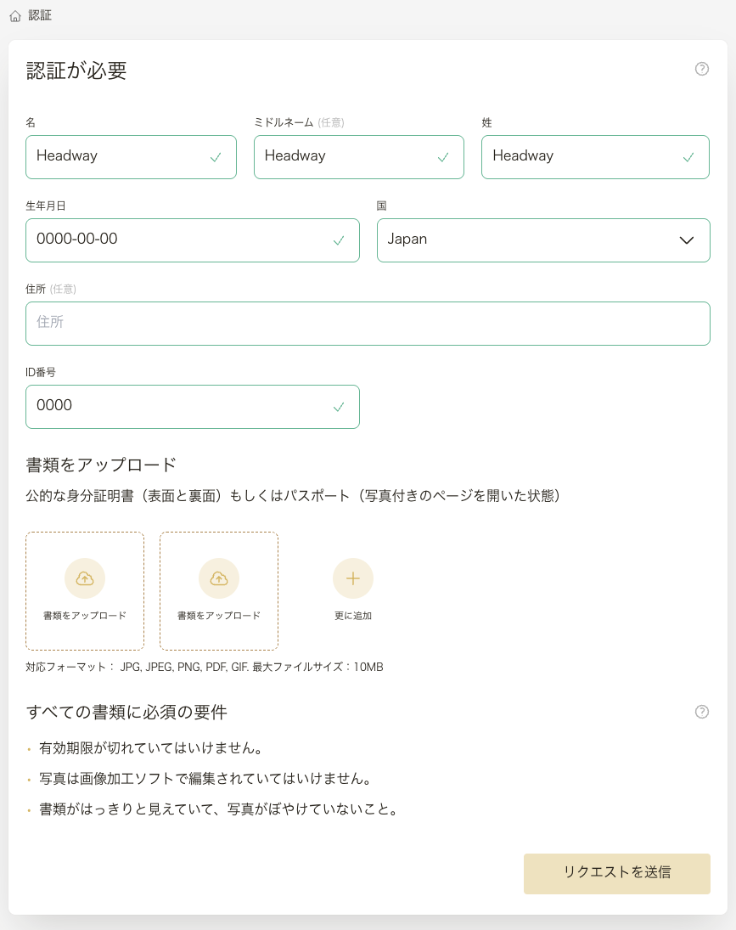
Task: Click the 認証 breadcrumb label
Action: (x=40, y=16)
